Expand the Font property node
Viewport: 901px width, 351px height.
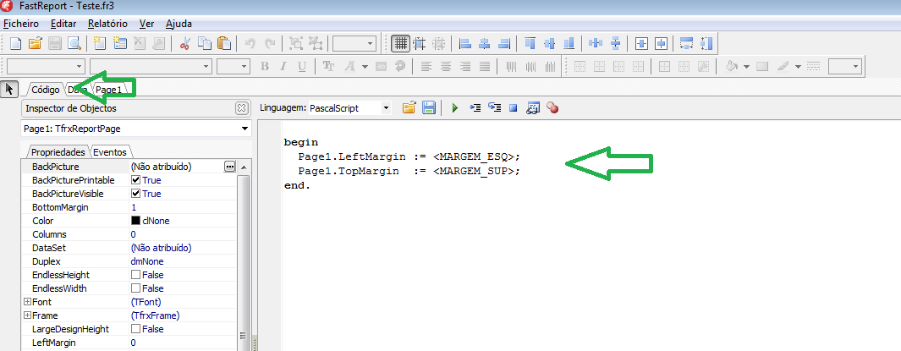(27, 302)
